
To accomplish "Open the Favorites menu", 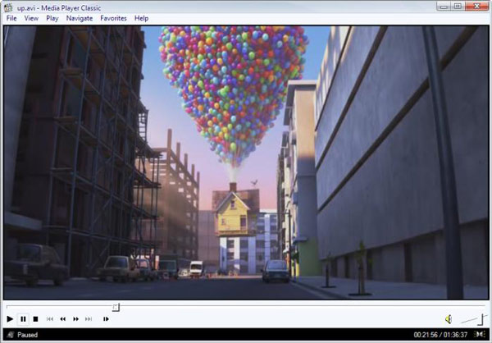I will (113, 18).
